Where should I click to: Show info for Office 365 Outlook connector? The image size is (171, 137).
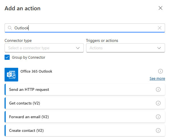coord(160,71)
